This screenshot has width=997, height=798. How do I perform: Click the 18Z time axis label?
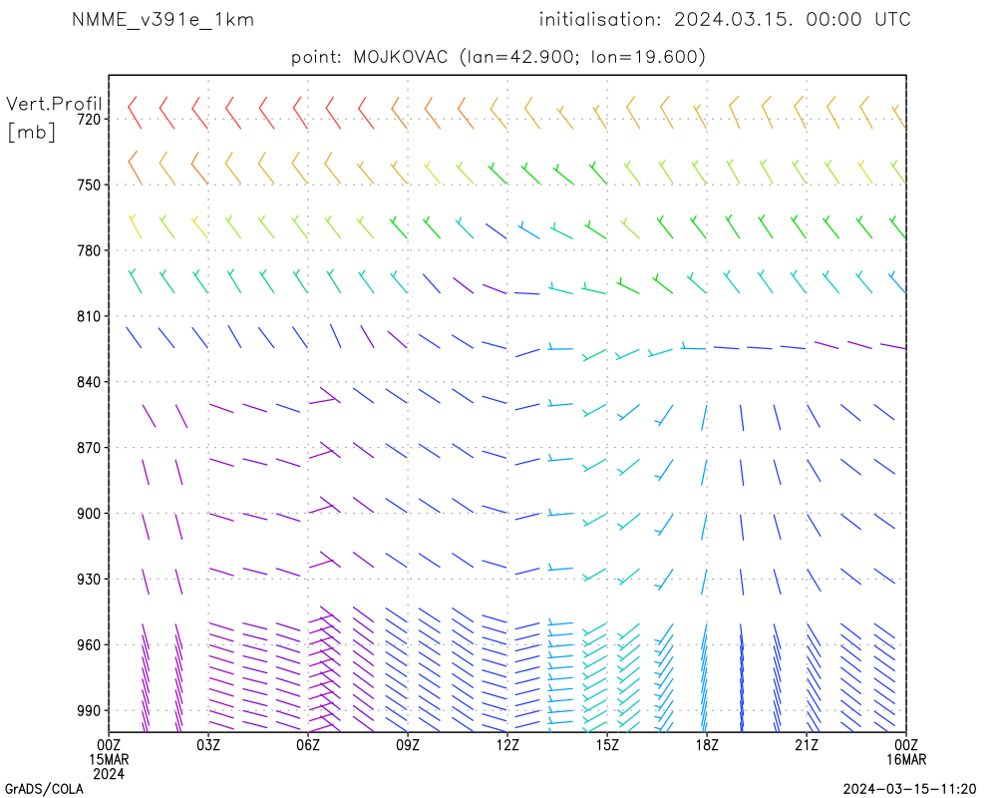pyautogui.click(x=707, y=745)
